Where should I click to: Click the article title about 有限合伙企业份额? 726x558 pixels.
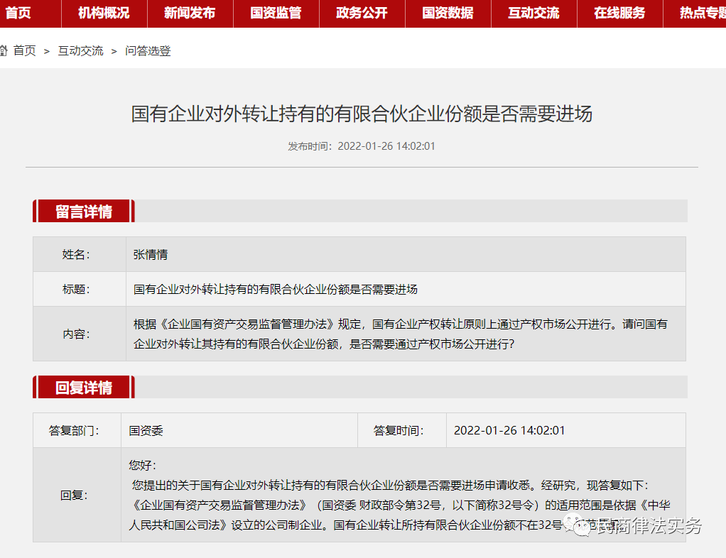(362, 114)
